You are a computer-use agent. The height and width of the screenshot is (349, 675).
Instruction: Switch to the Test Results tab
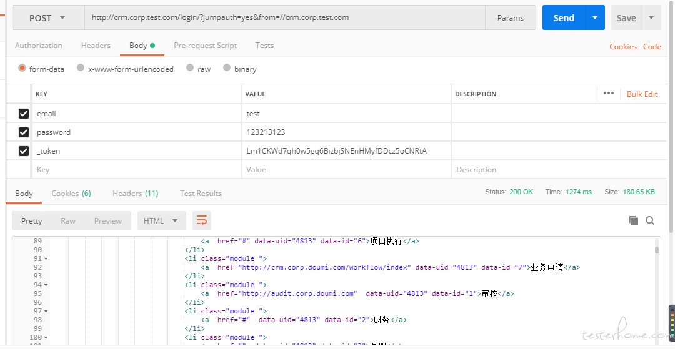tap(201, 194)
